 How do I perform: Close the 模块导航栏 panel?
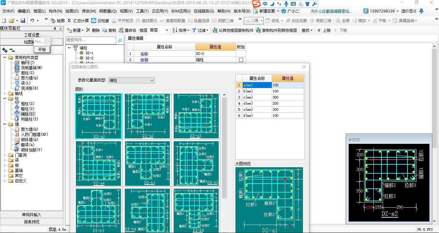[60, 29]
